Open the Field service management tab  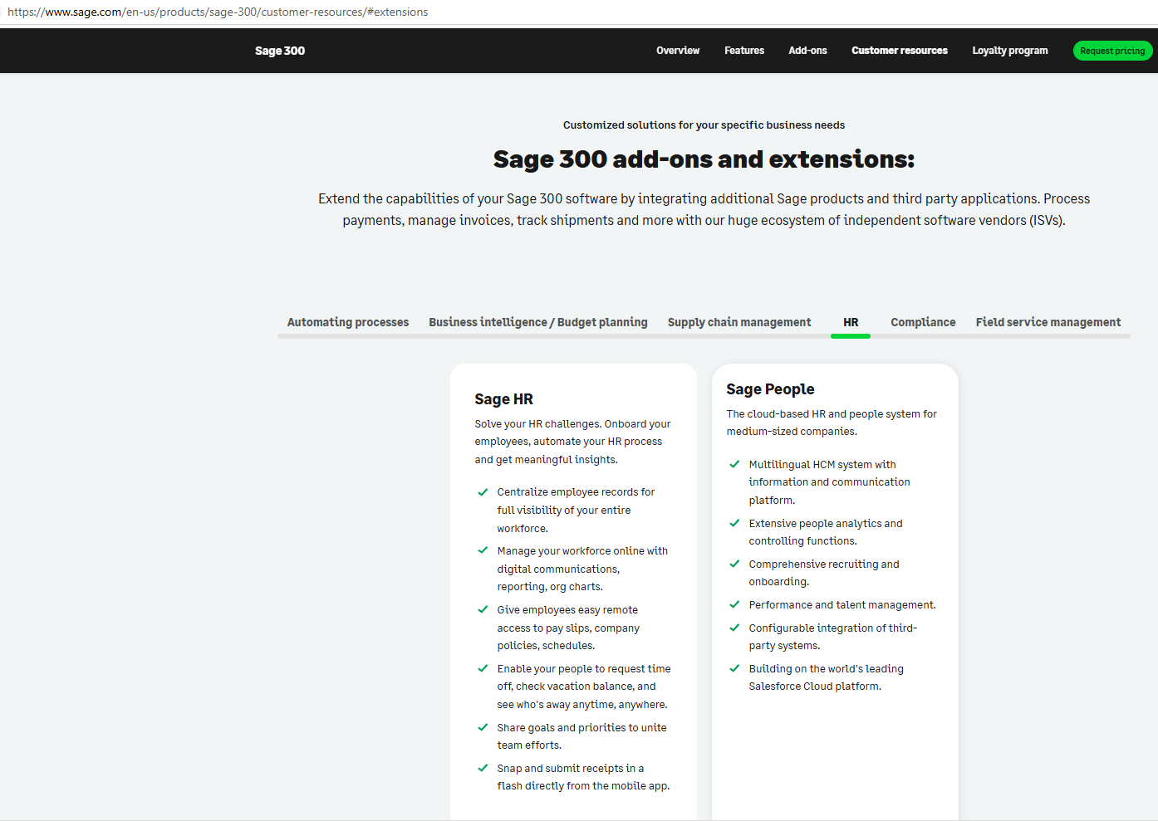click(1048, 322)
